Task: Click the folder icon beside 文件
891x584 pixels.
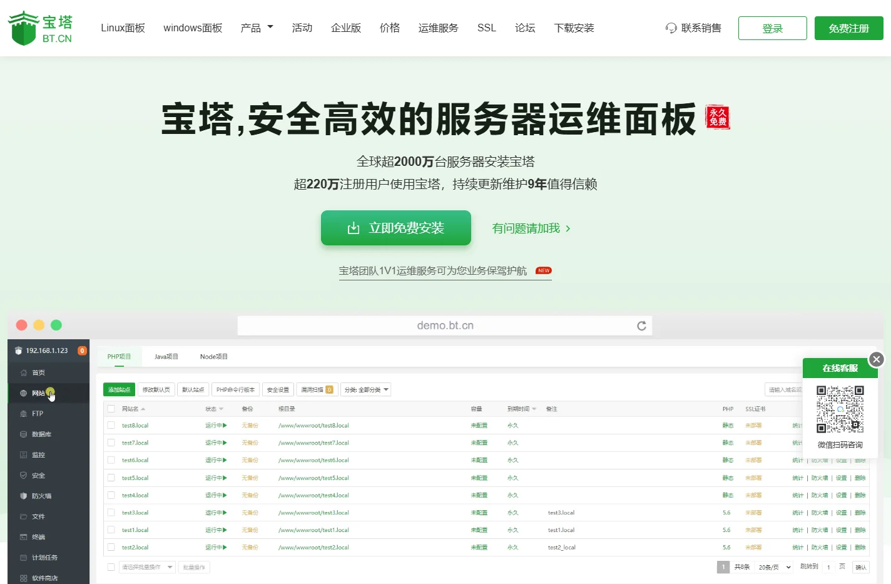Action: [x=23, y=516]
